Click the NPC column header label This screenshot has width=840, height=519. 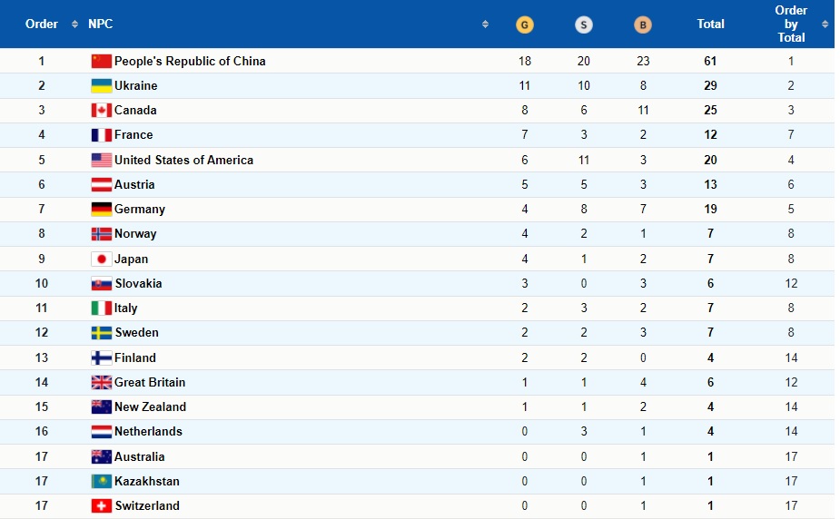point(100,24)
